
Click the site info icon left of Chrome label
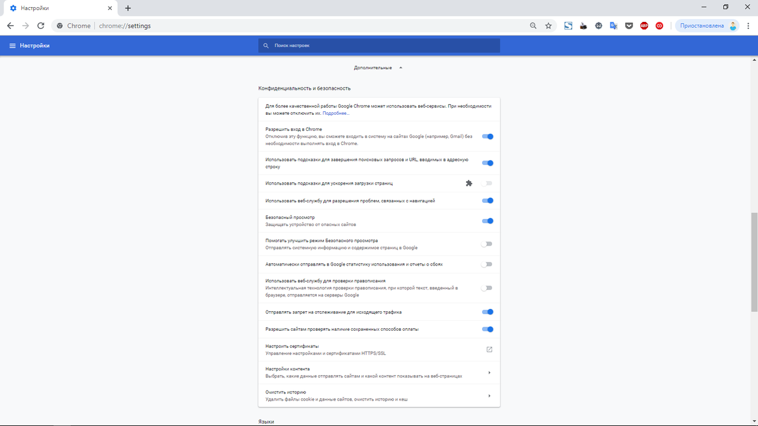tap(59, 26)
